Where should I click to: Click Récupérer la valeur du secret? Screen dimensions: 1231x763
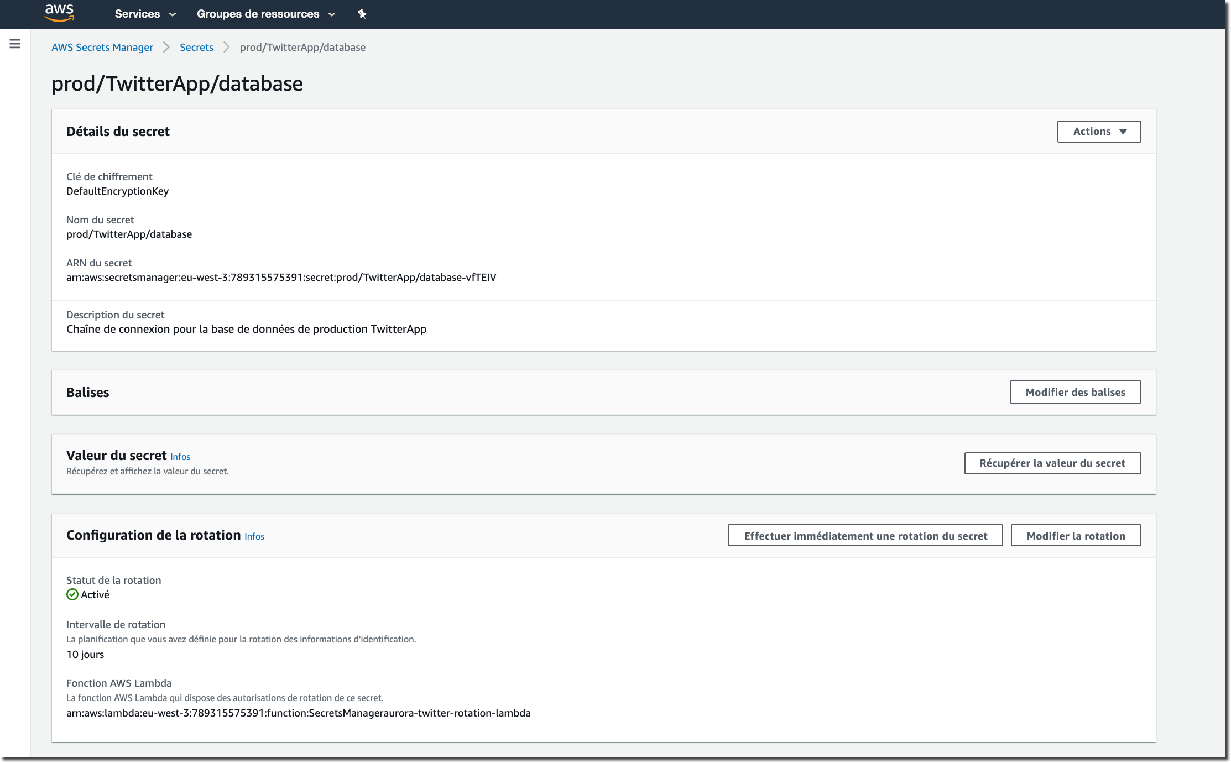pos(1052,463)
